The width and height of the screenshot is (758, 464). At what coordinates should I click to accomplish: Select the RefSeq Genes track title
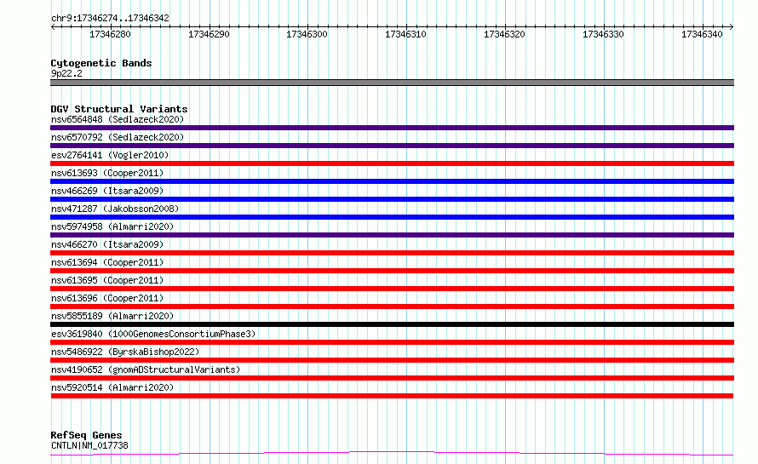86,435
